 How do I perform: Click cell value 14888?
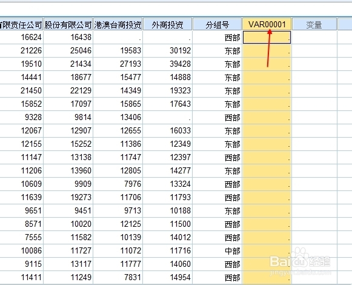[181, 77]
